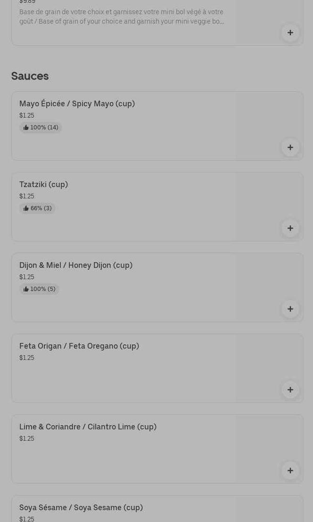
Task: Open Dijon & Miel / Honey Dijon title
Action: pyautogui.click(x=76, y=265)
